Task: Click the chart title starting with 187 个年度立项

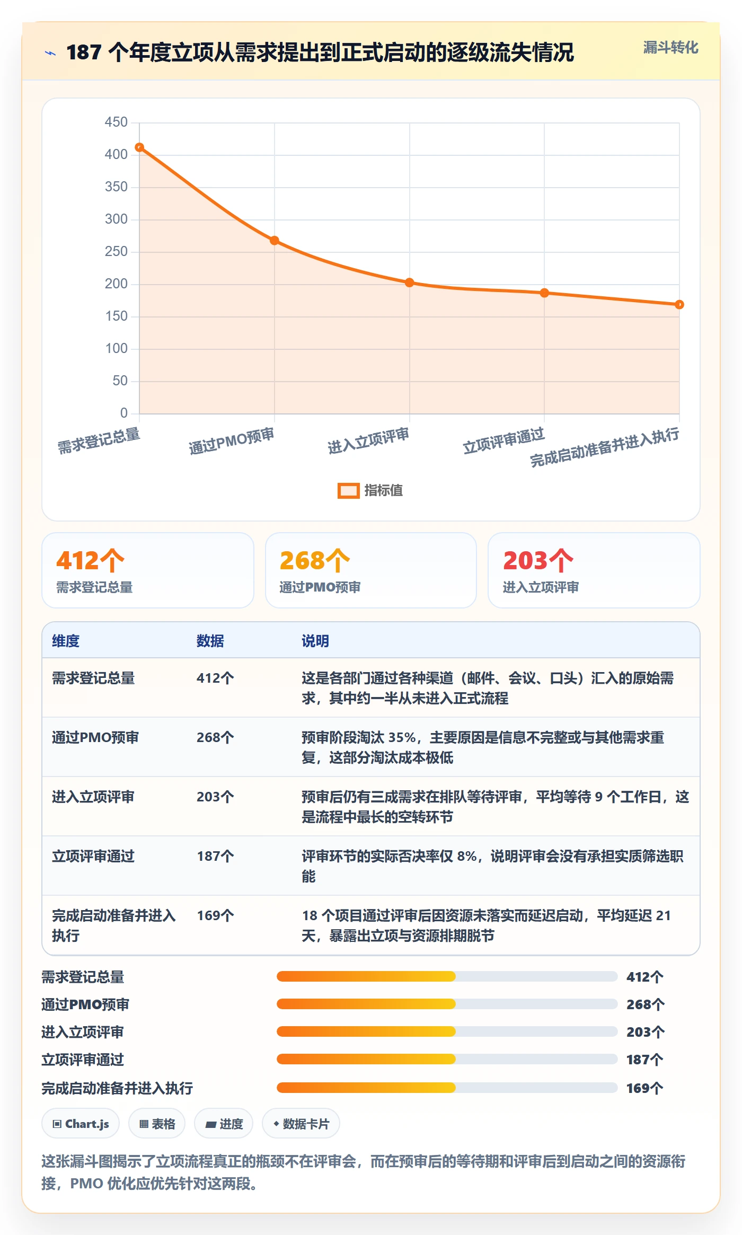Action: click(x=320, y=52)
